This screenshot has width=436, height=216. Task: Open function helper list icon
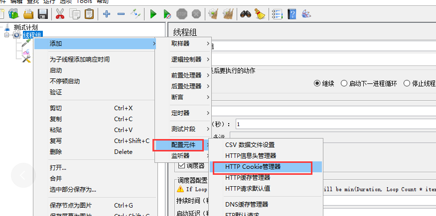pyautogui.click(x=277, y=13)
